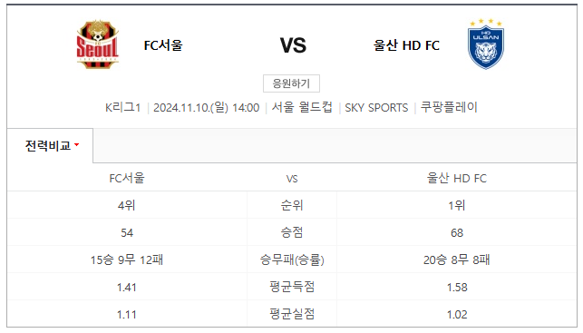The width and height of the screenshot is (583, 333).
Task: Click the 쿠팡플레이 broadcaster label
Action: [x=449, y=107]
